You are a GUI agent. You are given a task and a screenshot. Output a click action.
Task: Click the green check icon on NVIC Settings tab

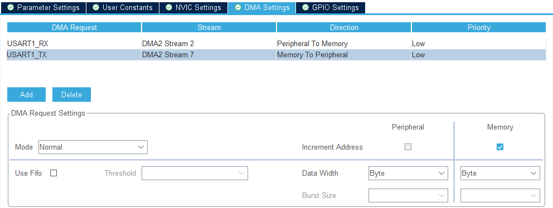point(168,7)
